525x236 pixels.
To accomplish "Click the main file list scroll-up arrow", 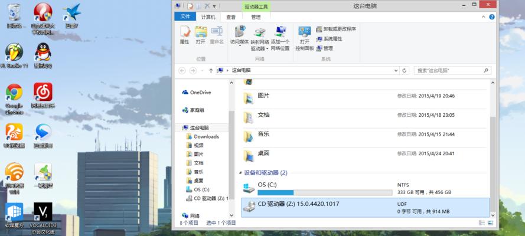I will (492, 83).
